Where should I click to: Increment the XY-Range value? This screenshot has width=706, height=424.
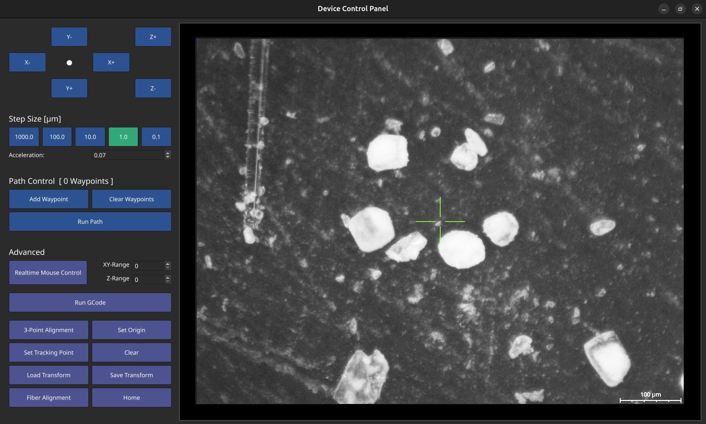tap(167, 263)
